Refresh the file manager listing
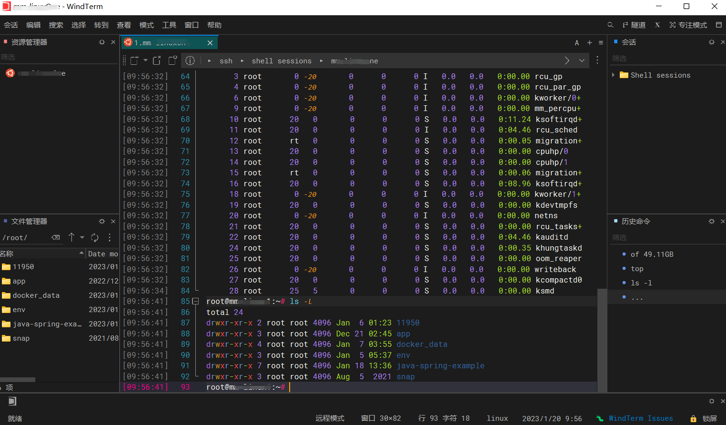The width and height of the screenshot is (726, 425). click(95, 237)
